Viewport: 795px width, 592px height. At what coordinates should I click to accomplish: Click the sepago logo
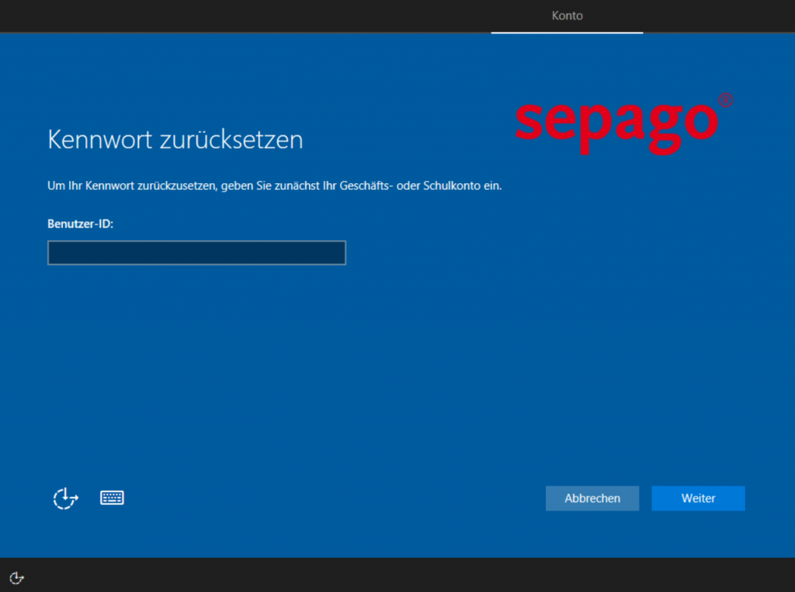coord(624,124)
